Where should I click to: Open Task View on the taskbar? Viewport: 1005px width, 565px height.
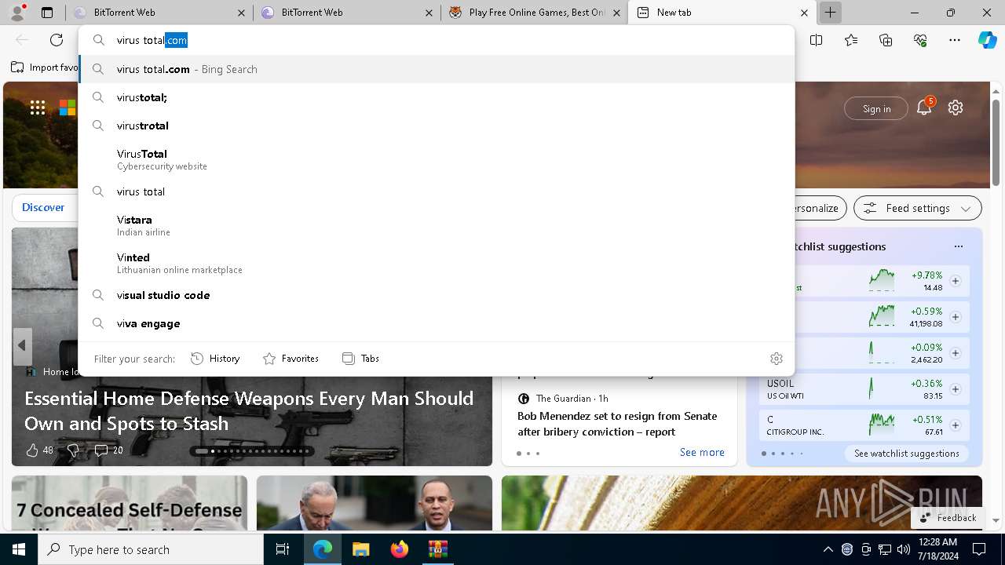pos(283,549)
